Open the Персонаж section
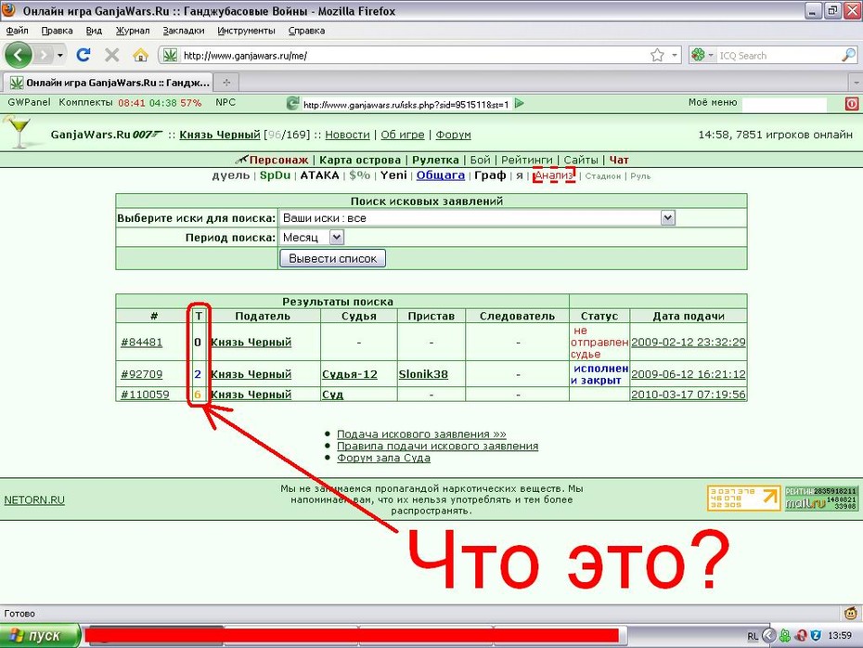 278,160
